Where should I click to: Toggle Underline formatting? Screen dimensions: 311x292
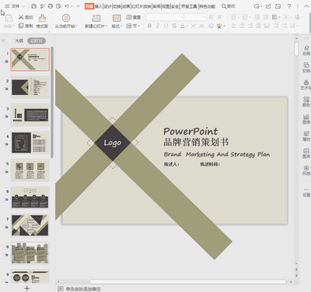tap(166, 26)
